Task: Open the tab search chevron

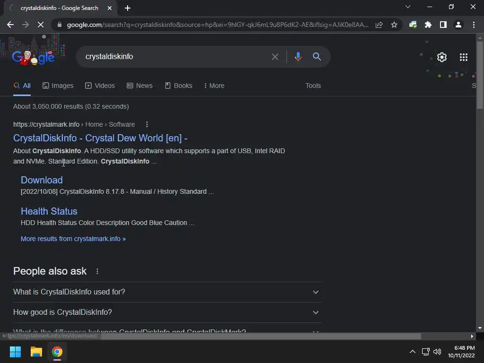Action: (408, 7)
